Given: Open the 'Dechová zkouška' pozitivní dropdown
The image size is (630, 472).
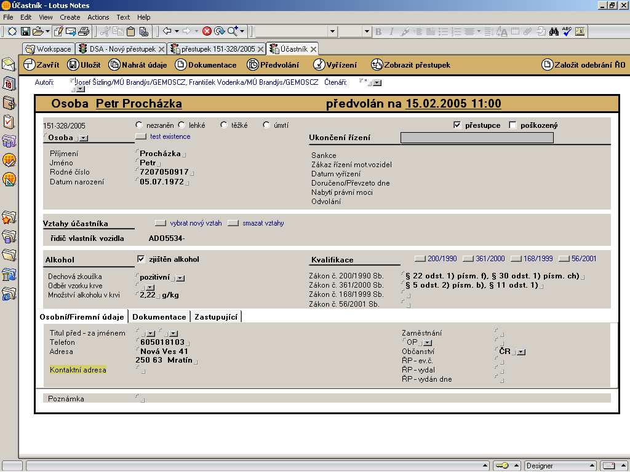Looking at the screenshot, I should [180, 278].
